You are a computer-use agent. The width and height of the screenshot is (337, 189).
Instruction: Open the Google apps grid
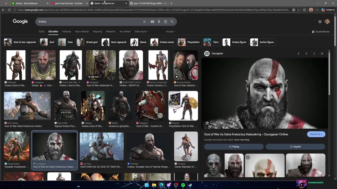320,22
